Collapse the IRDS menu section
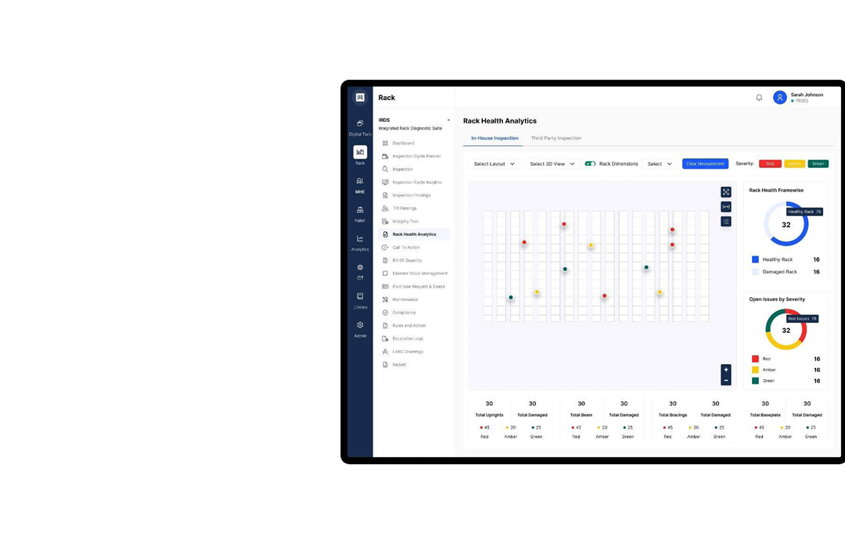This screenshot has width=845, height=533. coord(448,120)
